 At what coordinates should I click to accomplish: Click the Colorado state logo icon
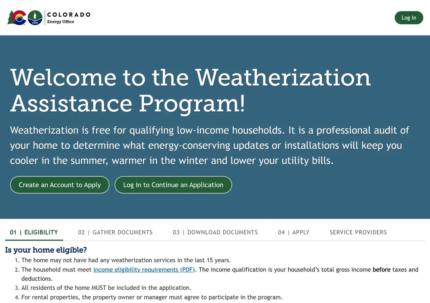(x=16, y=17)
